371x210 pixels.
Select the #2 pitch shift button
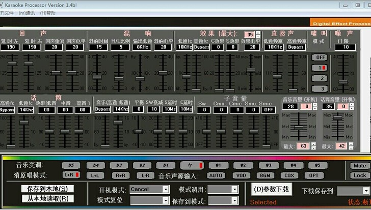pos(243,165)
